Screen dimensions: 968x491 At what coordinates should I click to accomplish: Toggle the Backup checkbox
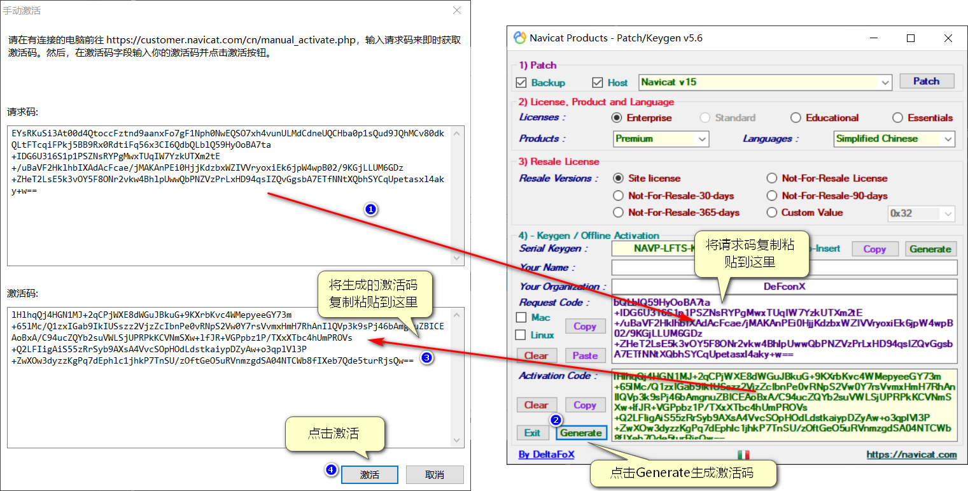(x=521, y=83)
